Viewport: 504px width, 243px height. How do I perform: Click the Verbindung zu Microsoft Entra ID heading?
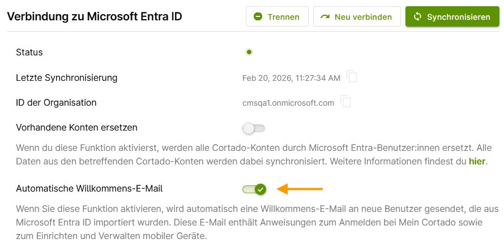tap(95, 16)
